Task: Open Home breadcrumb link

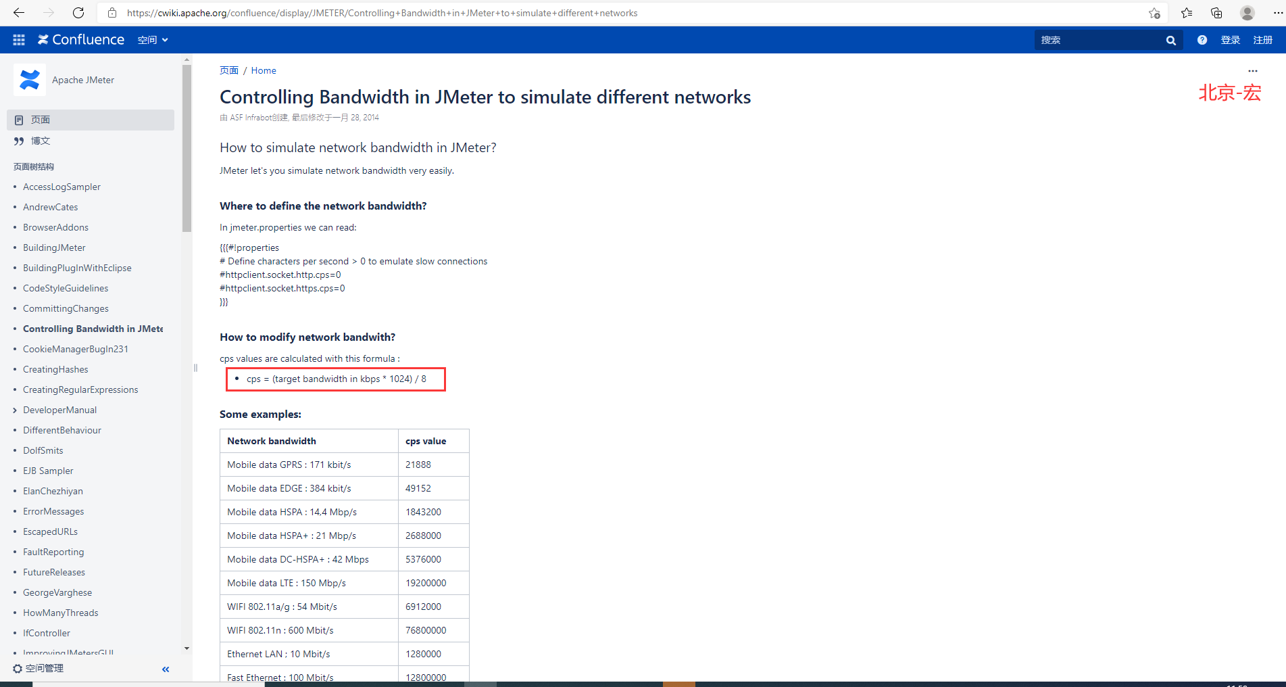Action: pyautogui.click(x=264, y=70)
